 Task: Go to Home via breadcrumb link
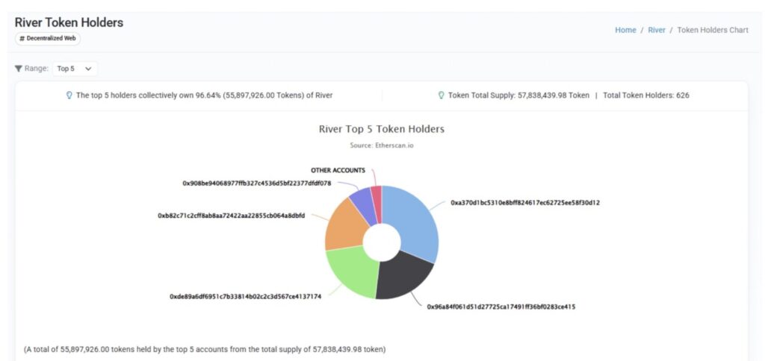tap(625, 30)
